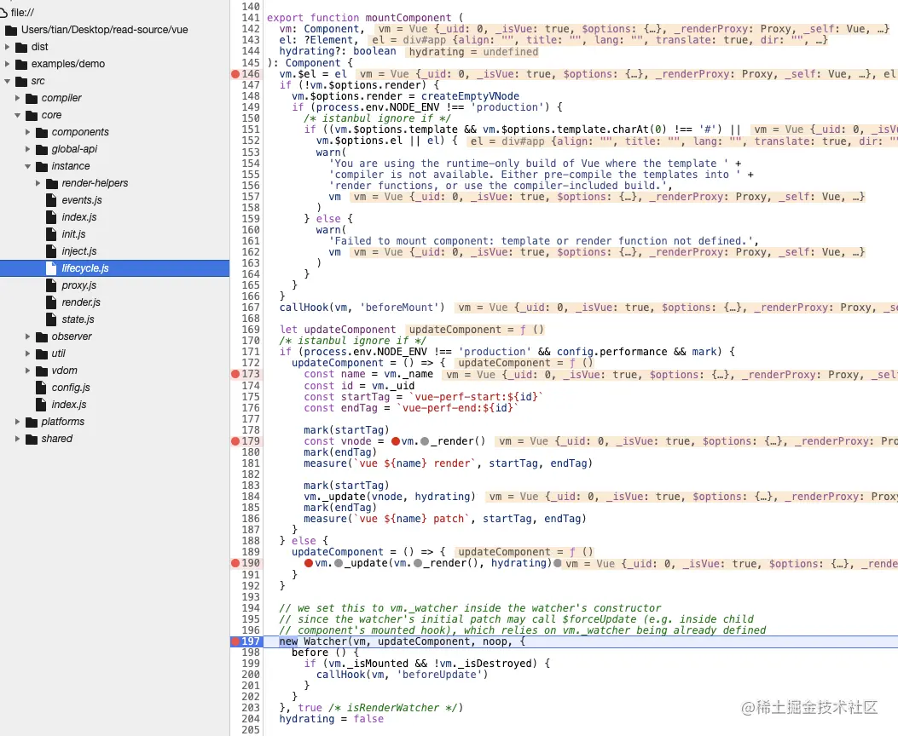Remove the breakpoint on line 179
Screen dimensions: 898x736
pyautogui.click(x=235, y=441)
